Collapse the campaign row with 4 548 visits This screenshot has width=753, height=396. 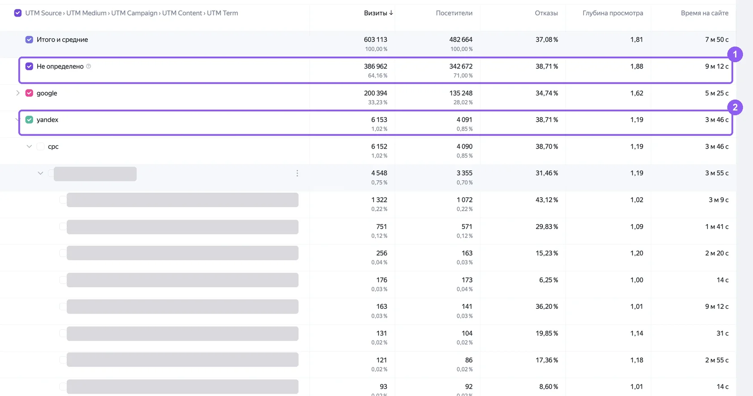(x=40, y=173)
